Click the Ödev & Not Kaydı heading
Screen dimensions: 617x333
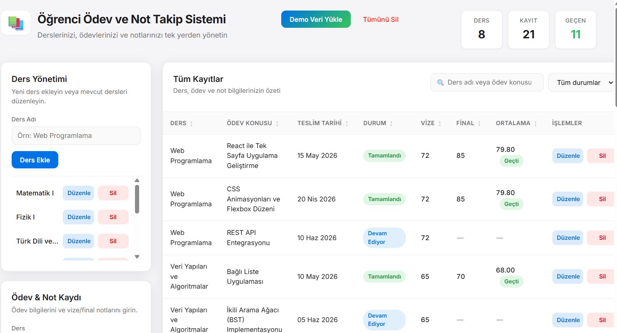(x=46, y=297)
